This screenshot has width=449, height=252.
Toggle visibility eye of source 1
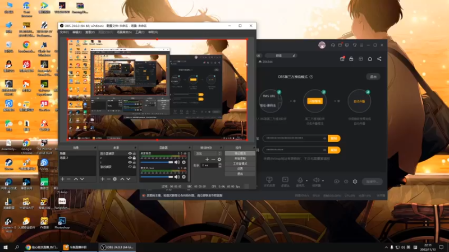click(130, 162)
